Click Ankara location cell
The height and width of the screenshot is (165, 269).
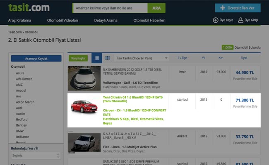[x=182, y=136]
